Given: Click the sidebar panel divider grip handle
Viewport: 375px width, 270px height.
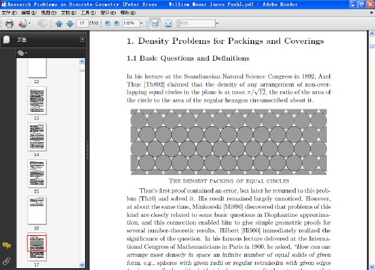Looking at the screenshot, I should pos(87,150).
